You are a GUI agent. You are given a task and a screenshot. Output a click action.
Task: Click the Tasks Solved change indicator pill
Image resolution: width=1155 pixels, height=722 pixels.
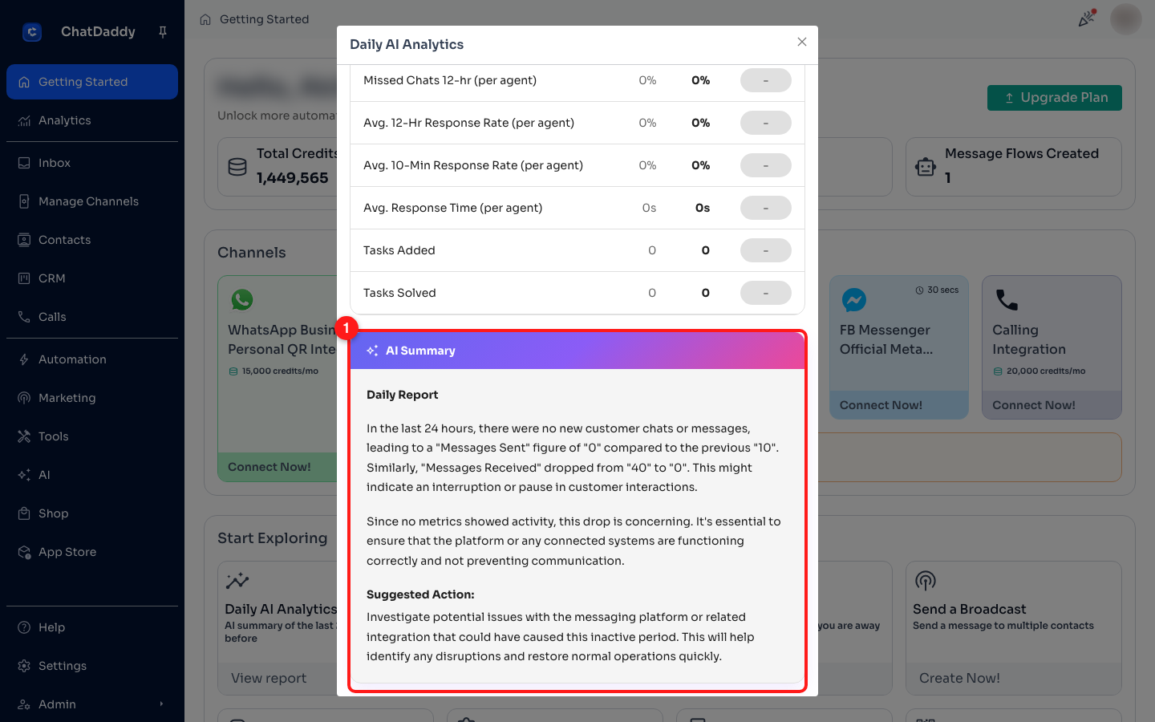pos(766,293)
